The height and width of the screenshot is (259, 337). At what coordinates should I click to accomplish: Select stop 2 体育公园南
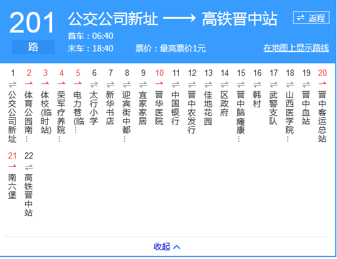29,116
